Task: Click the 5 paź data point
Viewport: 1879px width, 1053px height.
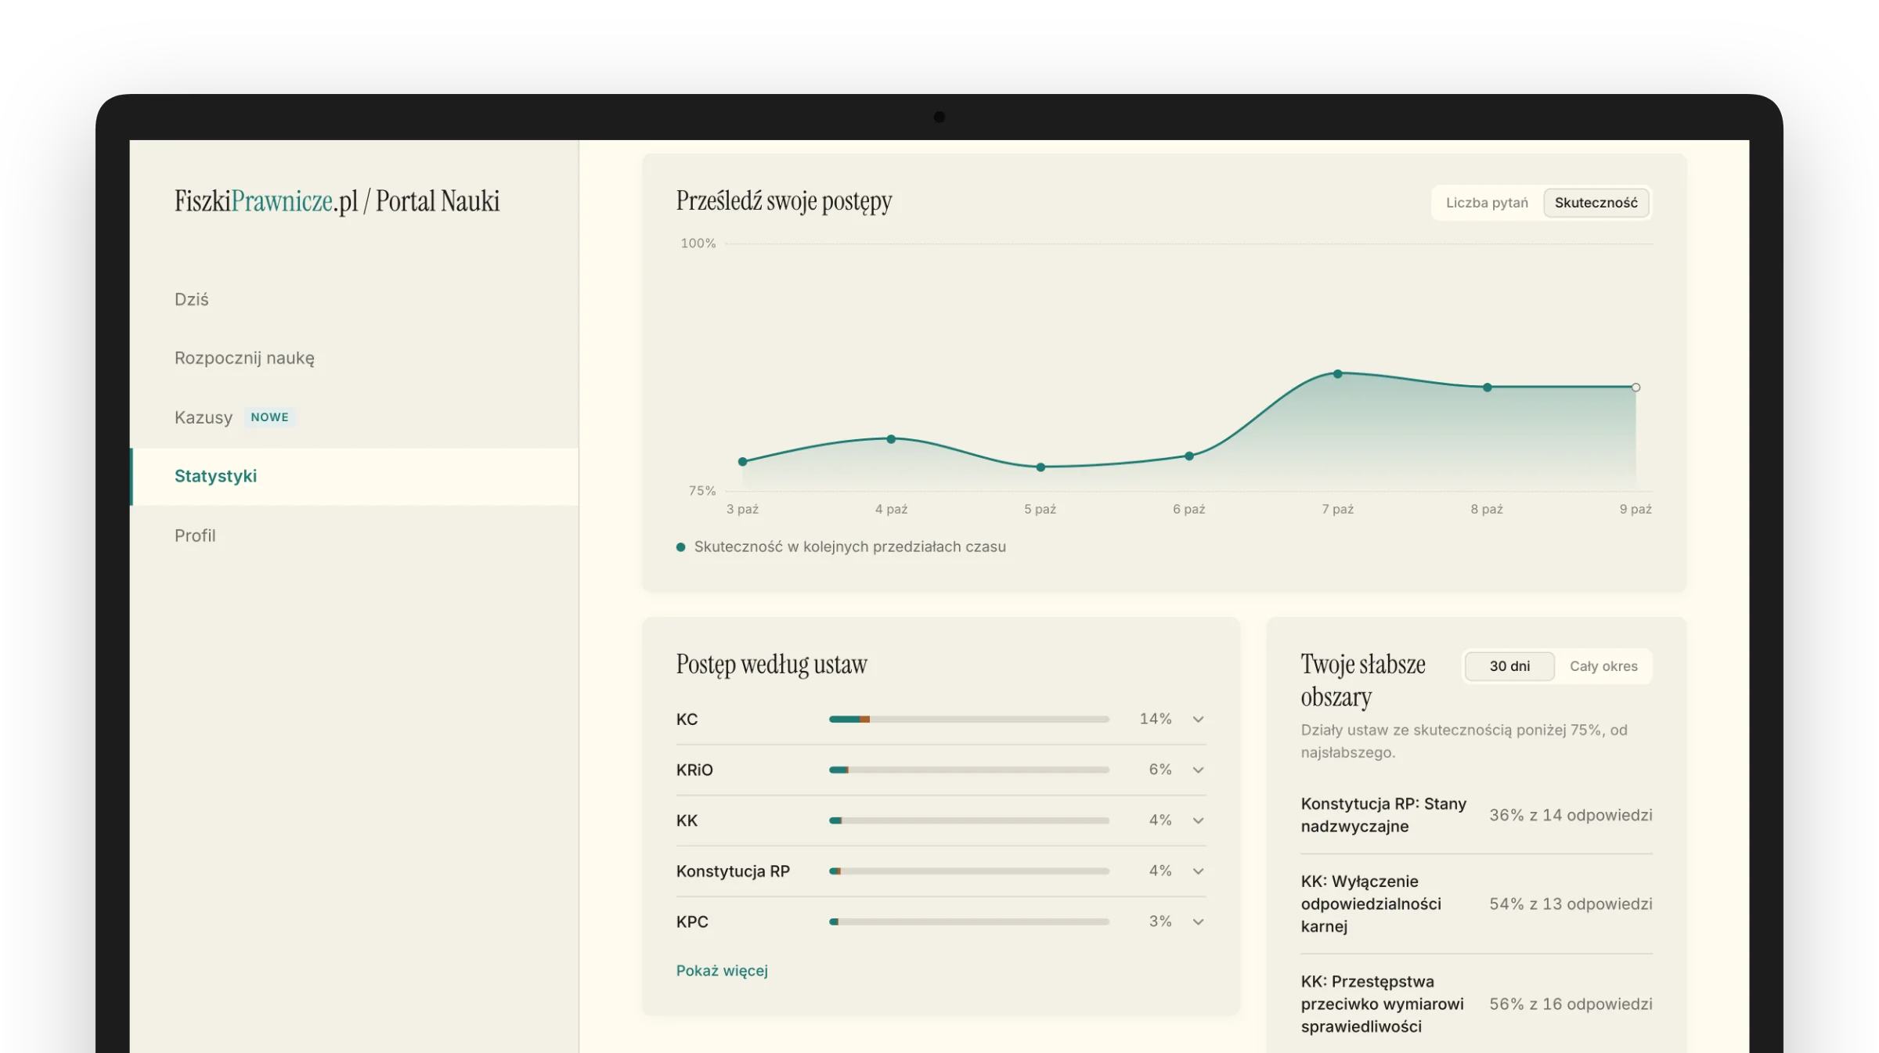Action: pyautogui.click(x=1040, y=467)
